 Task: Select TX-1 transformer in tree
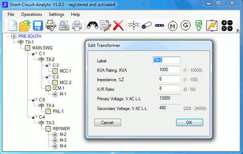coord(29,42)
